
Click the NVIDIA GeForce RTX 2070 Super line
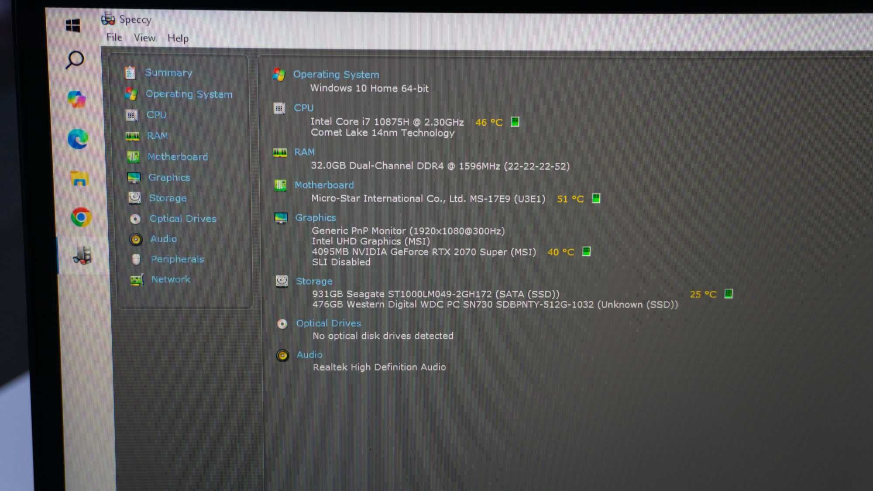[x=424, y=252]
